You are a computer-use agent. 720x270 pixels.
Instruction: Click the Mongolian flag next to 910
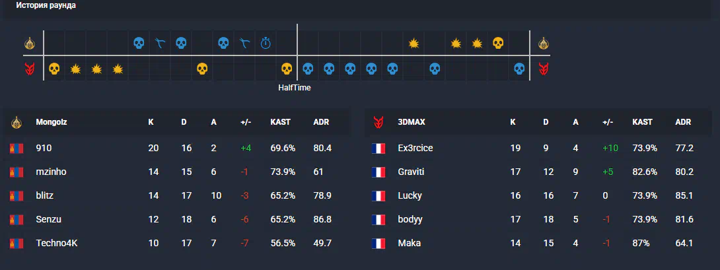coord(17,149)
